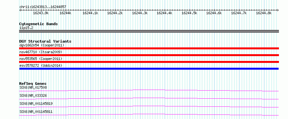Click the red bar under nsv467710
This screenshot has width=288, height=119.
[x=149, y=55]
